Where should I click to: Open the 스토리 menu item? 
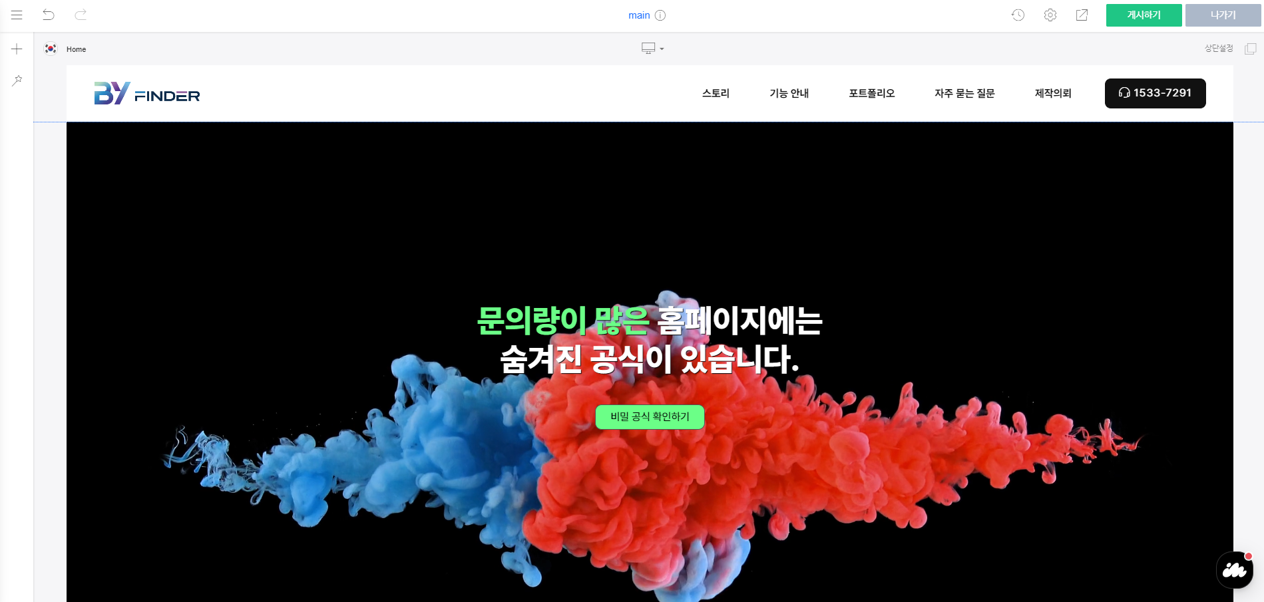(716, 93)
